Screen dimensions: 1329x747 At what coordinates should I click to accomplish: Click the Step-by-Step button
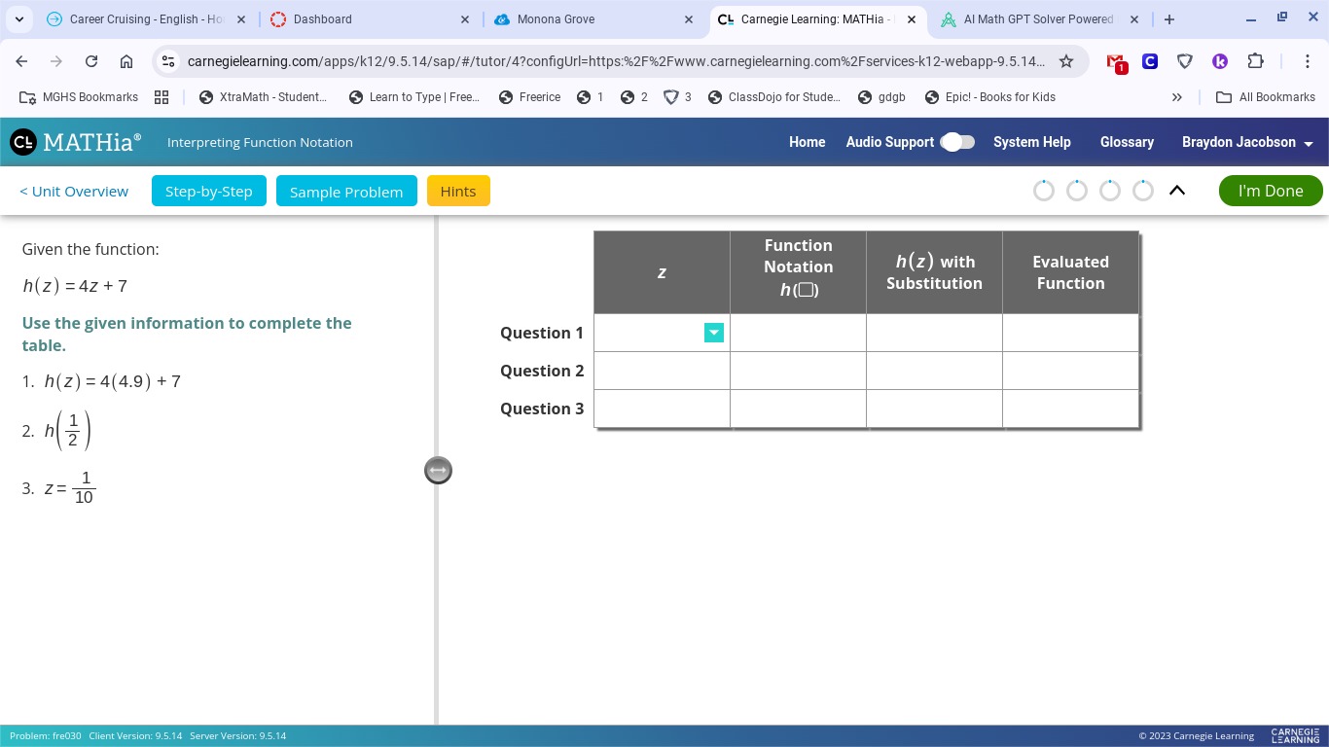click(x=209, y=191)
